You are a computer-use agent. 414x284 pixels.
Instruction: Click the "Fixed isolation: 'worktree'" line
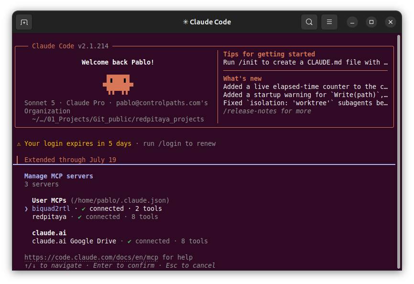pos(305,103)
